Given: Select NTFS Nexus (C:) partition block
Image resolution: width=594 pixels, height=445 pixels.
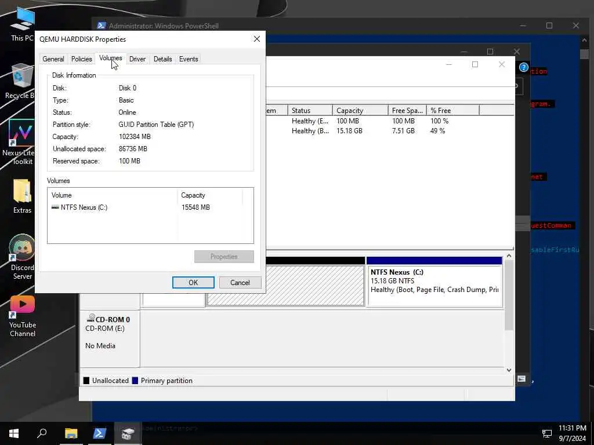Looking at the screenshot, I should (x=434, y=282).
